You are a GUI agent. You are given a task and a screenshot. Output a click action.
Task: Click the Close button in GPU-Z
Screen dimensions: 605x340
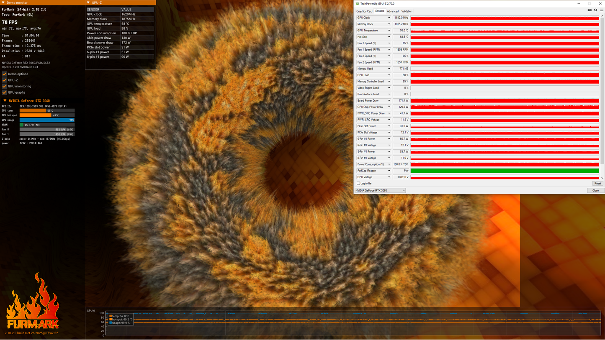point(595,190)
